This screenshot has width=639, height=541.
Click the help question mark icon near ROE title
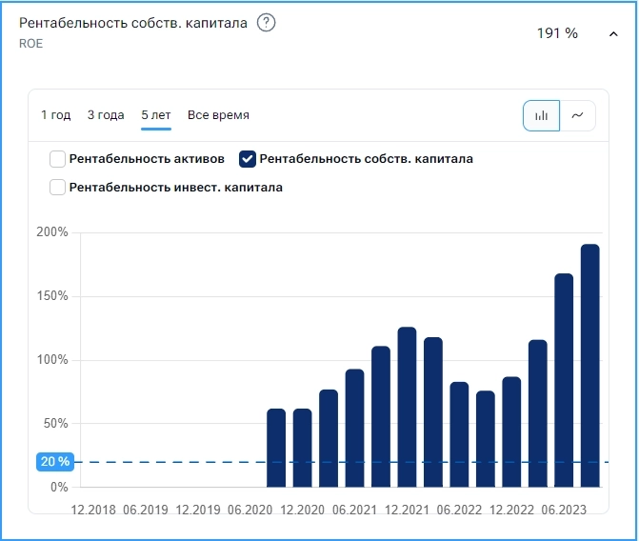click(267, 24)
